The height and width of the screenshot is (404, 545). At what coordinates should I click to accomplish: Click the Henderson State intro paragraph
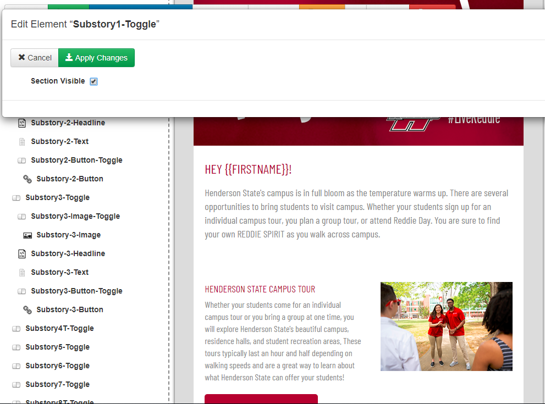(356, 214)
